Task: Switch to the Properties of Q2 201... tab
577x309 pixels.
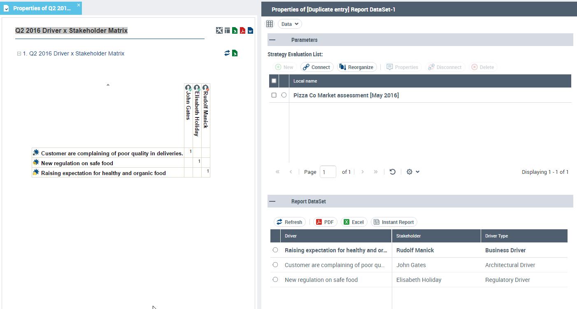Action: click(x=41, y=8)
